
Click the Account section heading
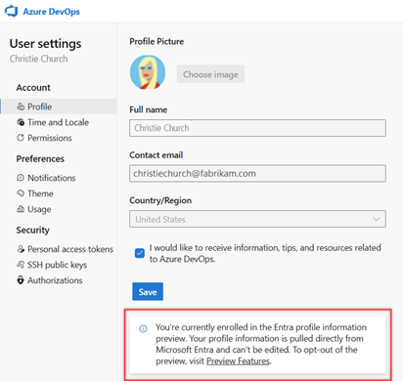[33, 88]
